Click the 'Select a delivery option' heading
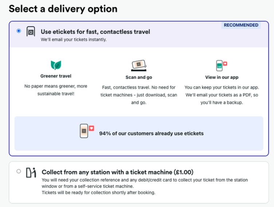 click(63, 9)
